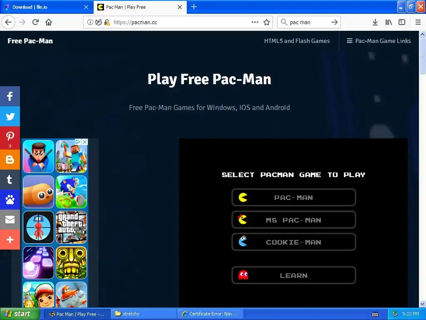Close the Download file.io tab
This screenshot has height=320, width=426.
pos(86,7)
